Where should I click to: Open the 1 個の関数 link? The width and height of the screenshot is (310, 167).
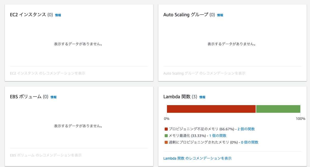[x=218, y=136]
